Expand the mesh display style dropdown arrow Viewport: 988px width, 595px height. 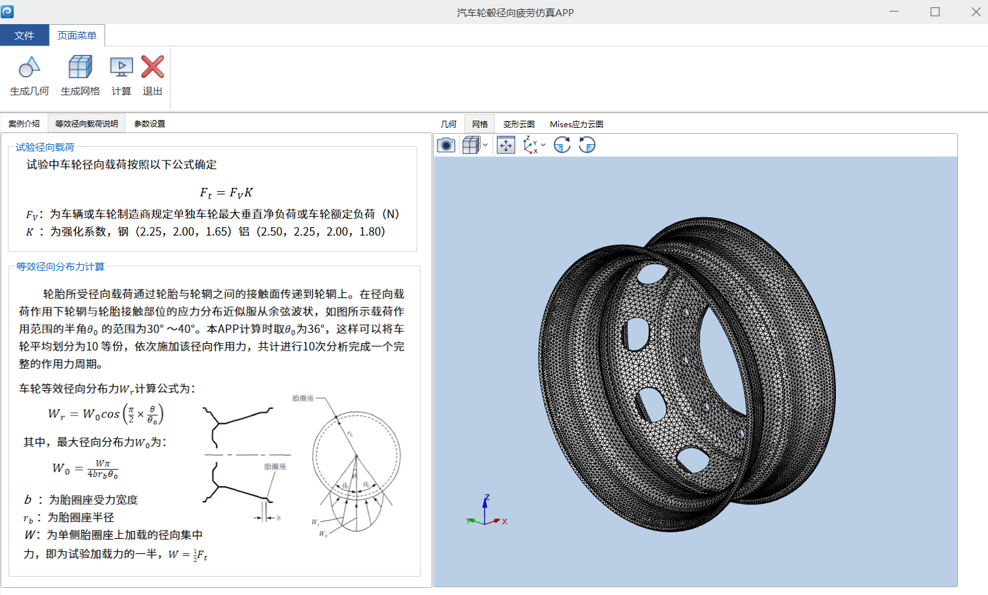(485, 145)
